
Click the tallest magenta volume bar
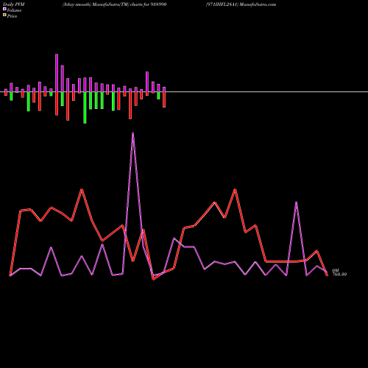pyautogui.click(x=57, y=73)
